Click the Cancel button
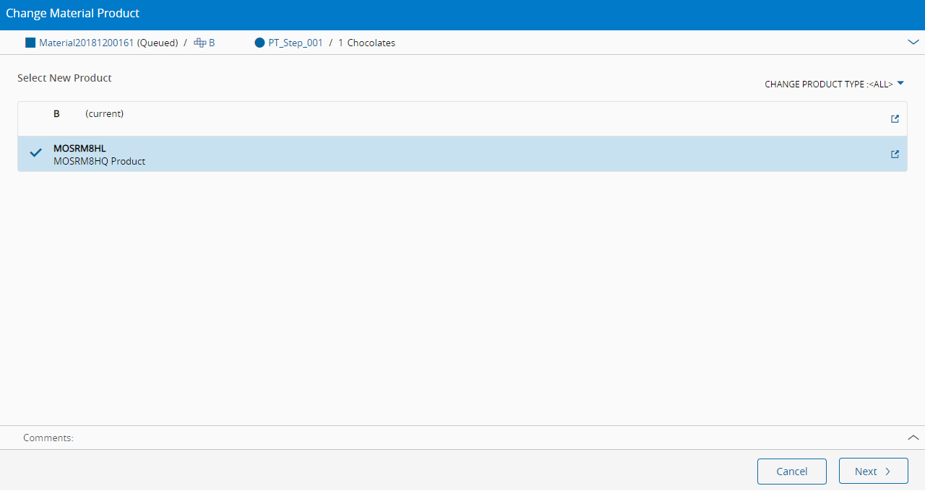The image size is (925, 491). tap(792, 471)
